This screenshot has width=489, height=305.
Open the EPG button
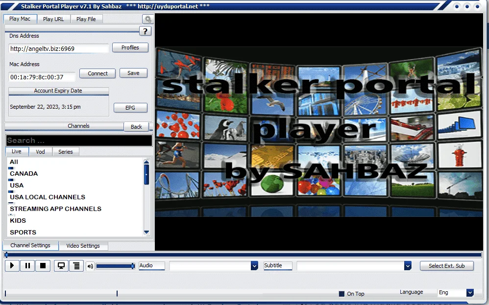130,108
